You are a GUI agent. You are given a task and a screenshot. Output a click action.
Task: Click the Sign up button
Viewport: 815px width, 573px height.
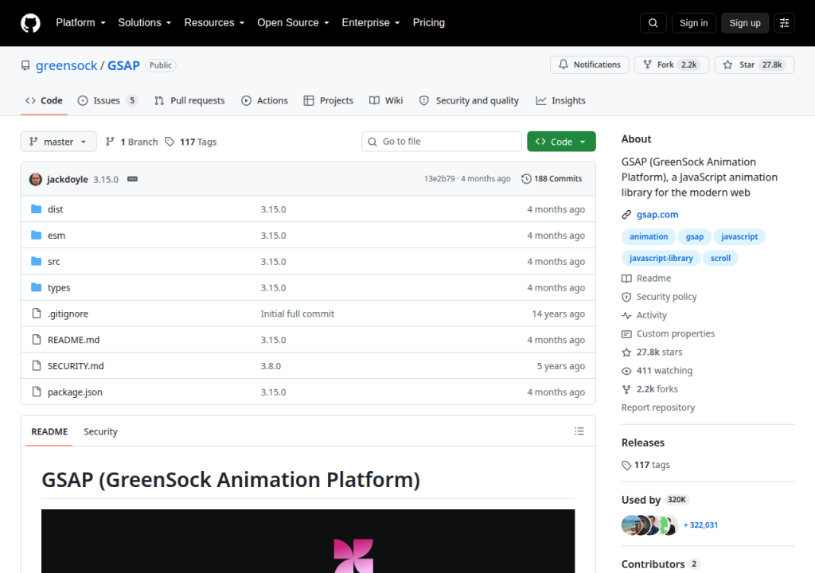tap(745, 23)
